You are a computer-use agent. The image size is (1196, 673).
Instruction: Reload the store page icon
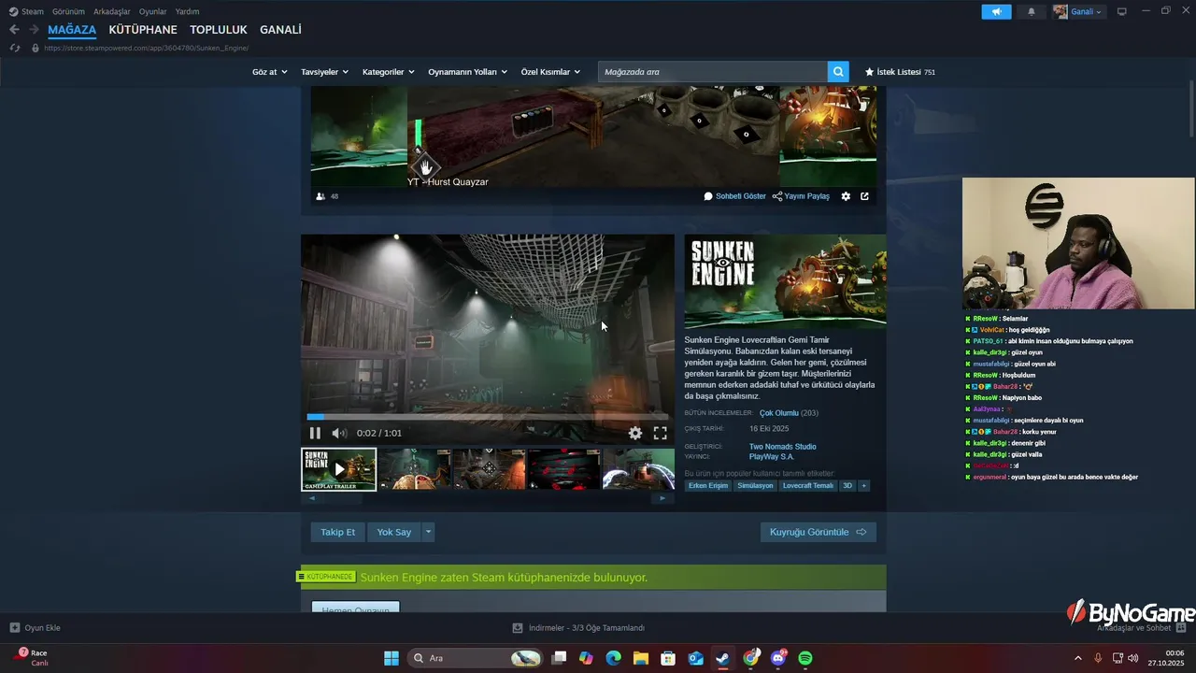14,48
